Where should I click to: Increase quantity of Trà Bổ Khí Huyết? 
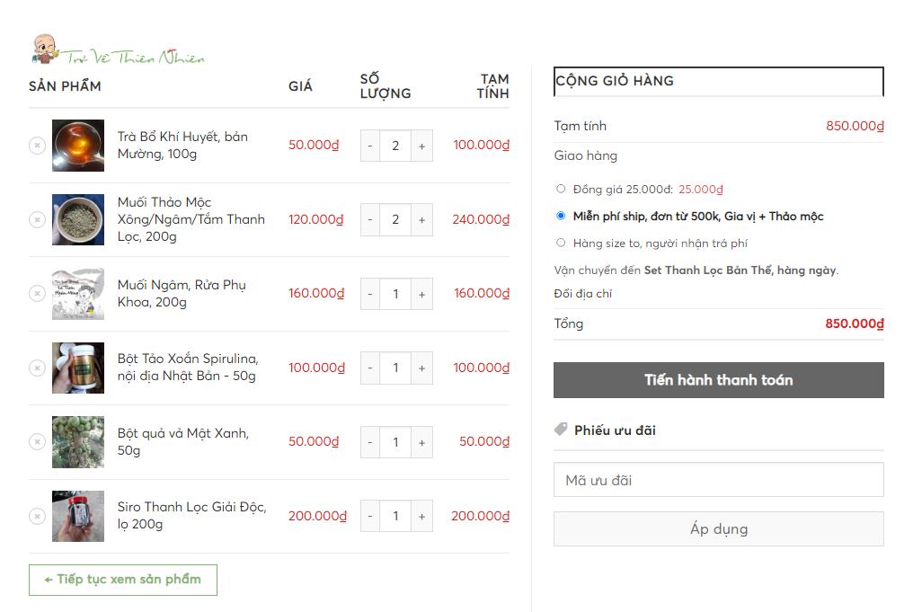[x=421, y=146]
